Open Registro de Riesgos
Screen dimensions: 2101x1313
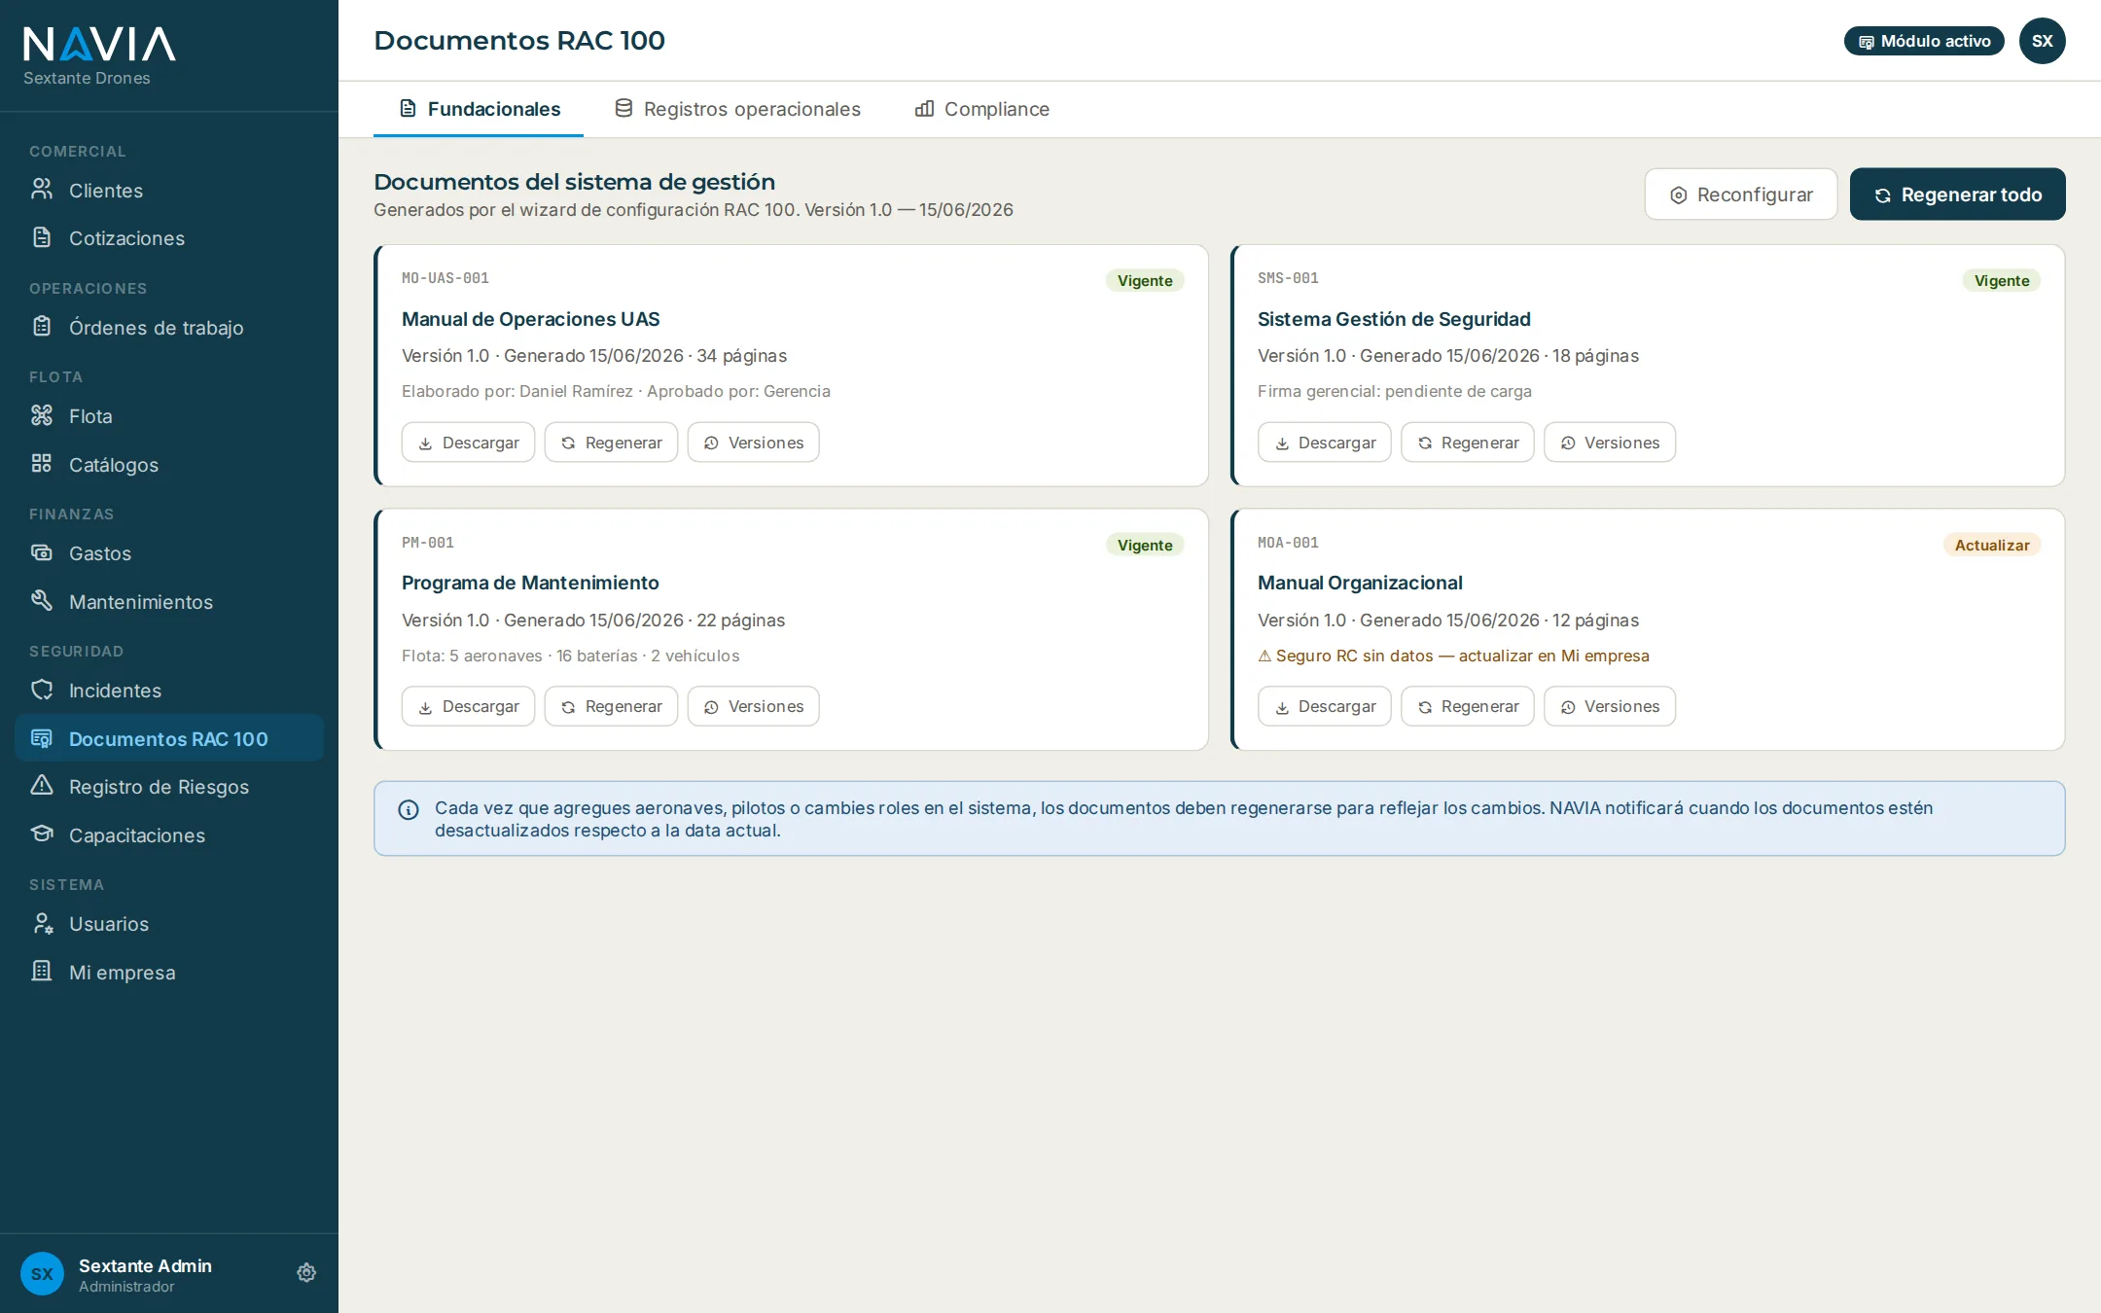[x=169, y=787]
